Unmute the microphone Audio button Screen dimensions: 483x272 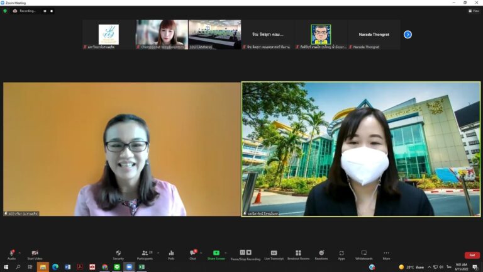pyautogui.click(x=11, y=254)
